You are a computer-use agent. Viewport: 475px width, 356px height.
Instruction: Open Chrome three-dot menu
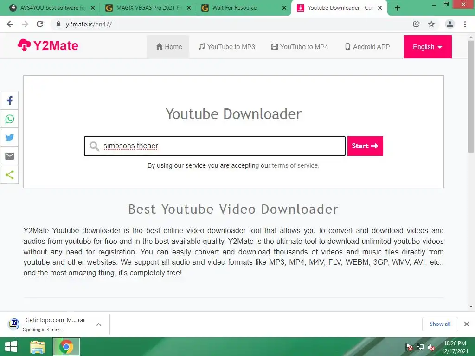tap(465, 24)
